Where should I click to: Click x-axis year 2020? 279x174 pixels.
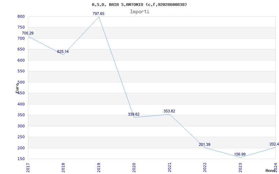click(x=134, y=168)
